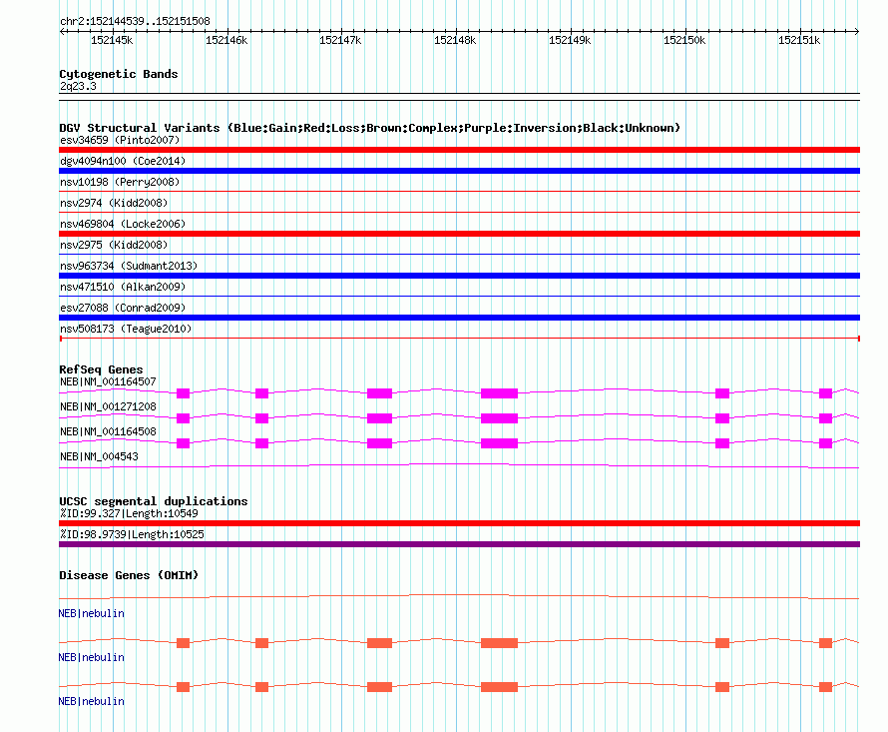
Task: Select the nsv963734 (Sudmant2013) variant label
Action: 129,266
